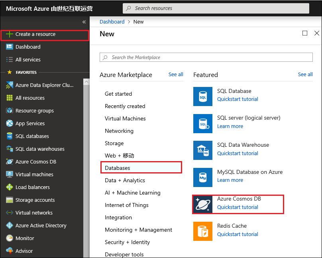Select AI + Machine Learning category
Screen dimensions: 322x258
132,193
